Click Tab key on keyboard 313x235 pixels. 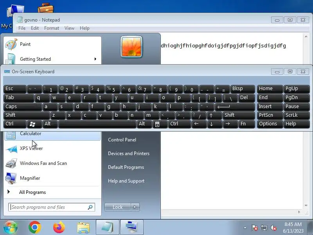click(19, 98)
